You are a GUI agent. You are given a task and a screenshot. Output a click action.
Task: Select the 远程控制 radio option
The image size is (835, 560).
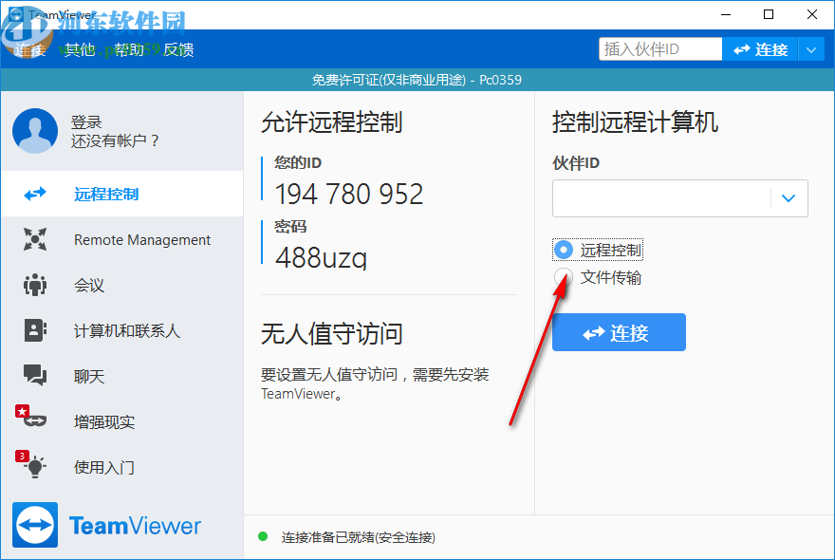pos(562,250)
